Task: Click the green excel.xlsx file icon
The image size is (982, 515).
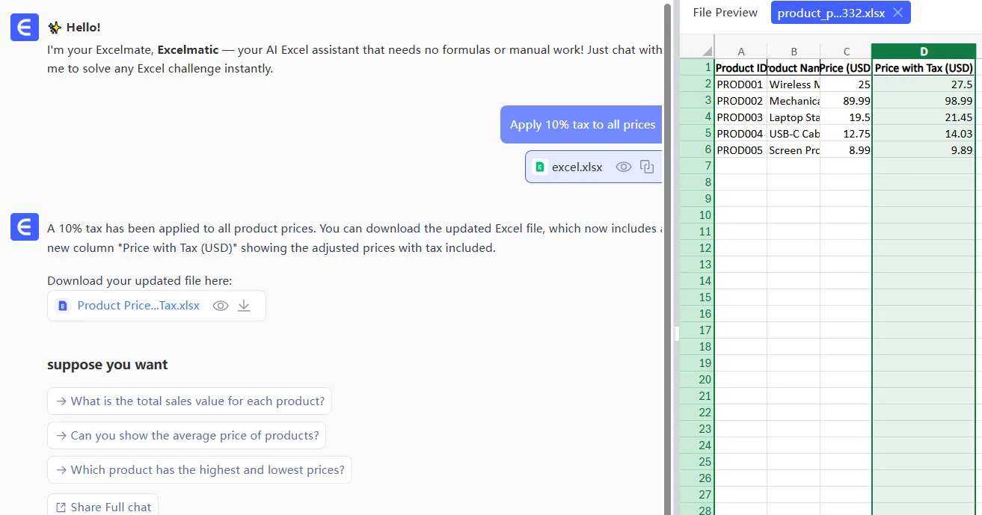Action: coord(540,167)
